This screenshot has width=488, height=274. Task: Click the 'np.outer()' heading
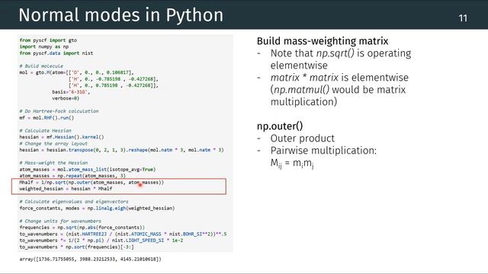(x=280, y=126)
